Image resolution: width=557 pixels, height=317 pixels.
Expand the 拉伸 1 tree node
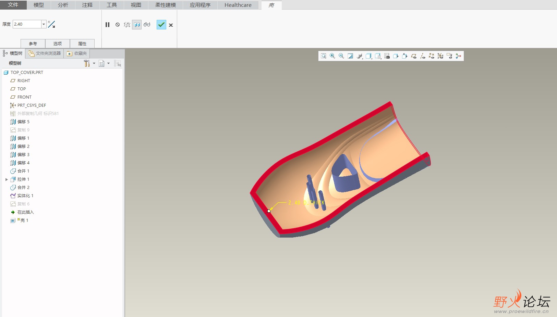point(7,179)
